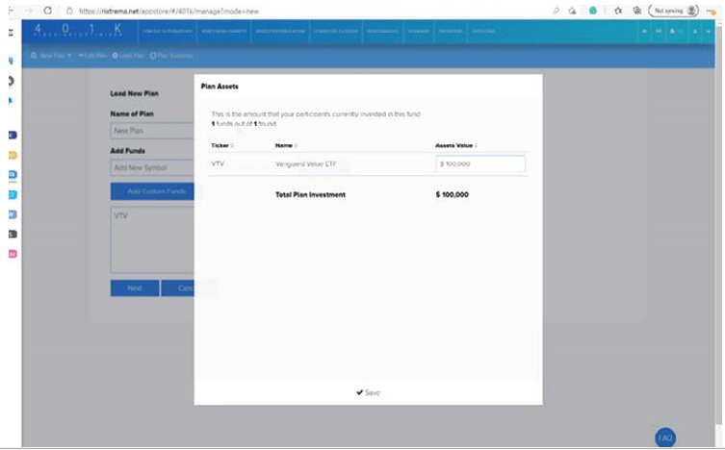Screen dimensions: 725x450
Task: Click the Save button in Plan Assets dialog
Action: coord(368,392)
